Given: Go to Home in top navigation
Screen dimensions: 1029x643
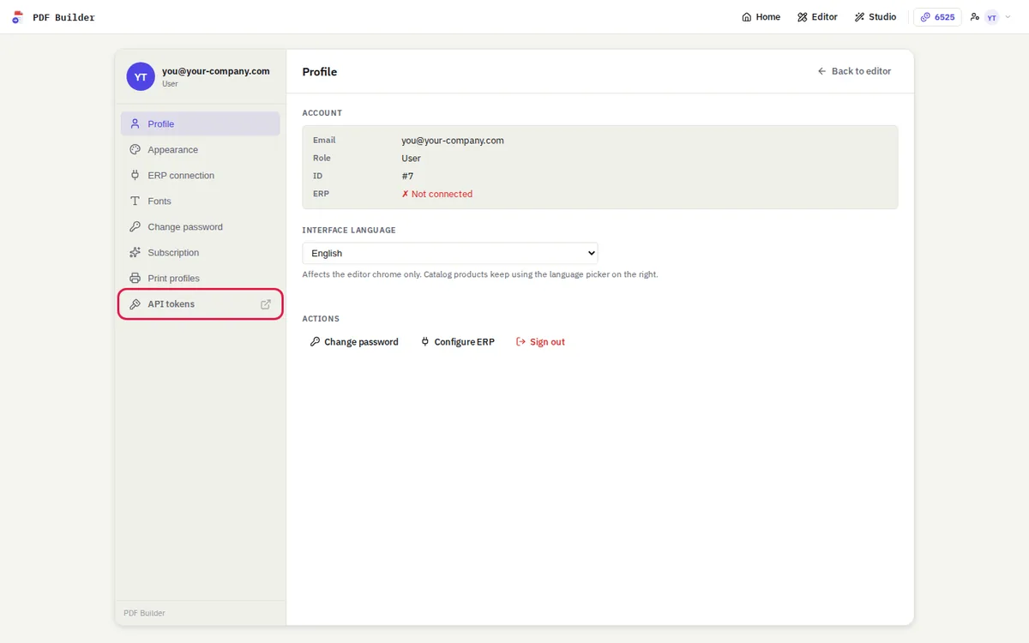Looking at the screenshot, I should coord(761,17).
